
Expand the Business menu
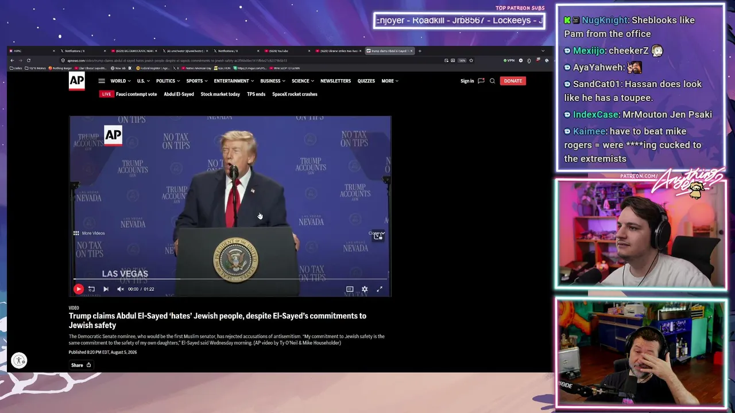click(x=273, y=81)
